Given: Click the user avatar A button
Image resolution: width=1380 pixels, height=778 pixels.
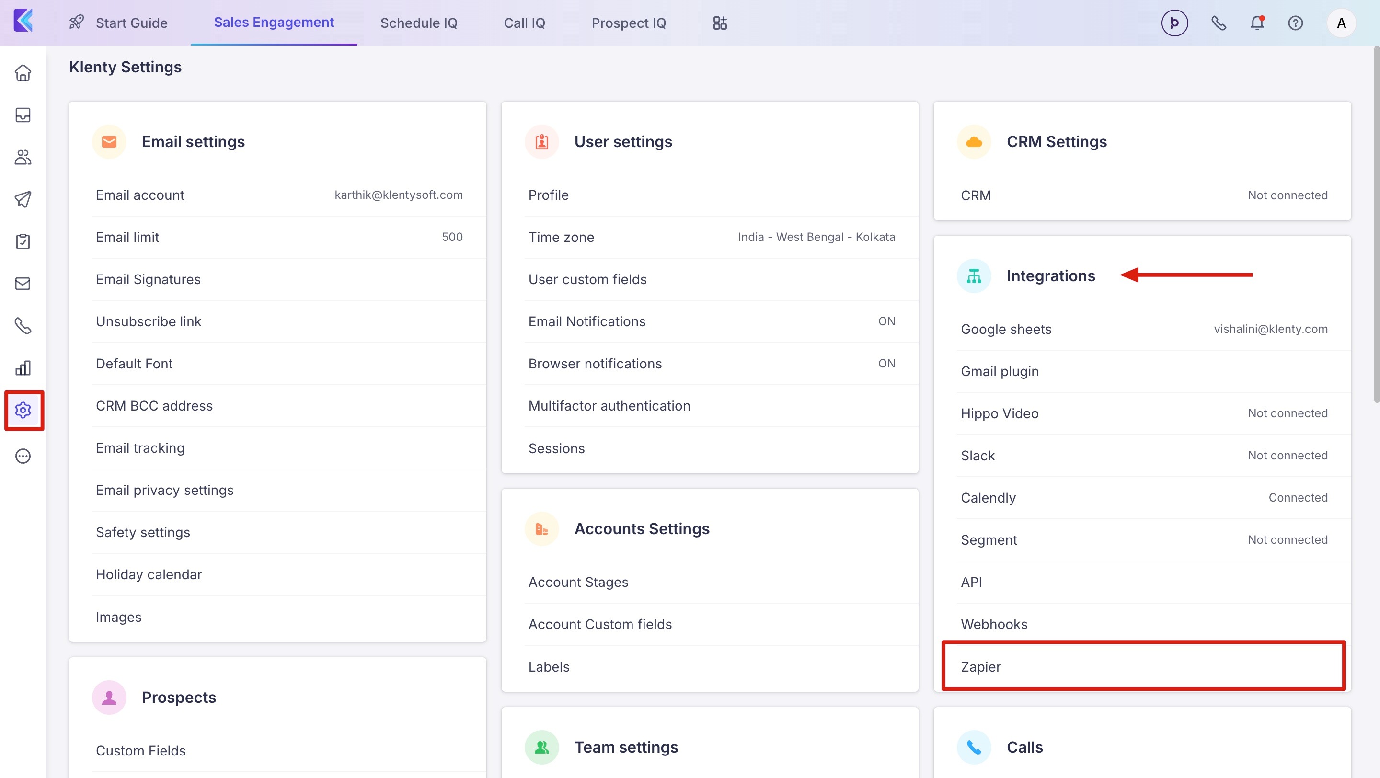Looking at the screenshot, I should tap(1341, 23).
